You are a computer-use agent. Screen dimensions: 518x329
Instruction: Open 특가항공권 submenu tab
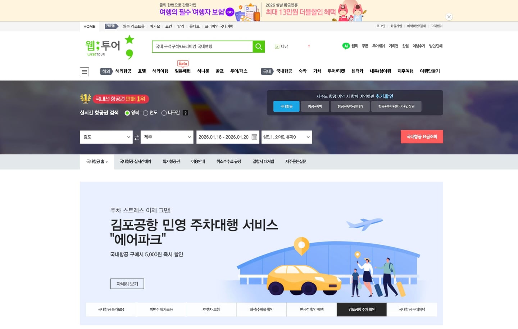click(171, 162)
